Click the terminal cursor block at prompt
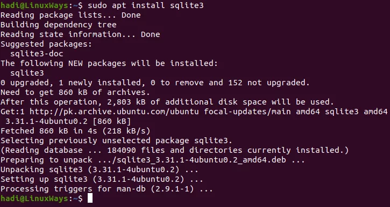The height and width of the screenshot is (207, 390). coord(90,198)
